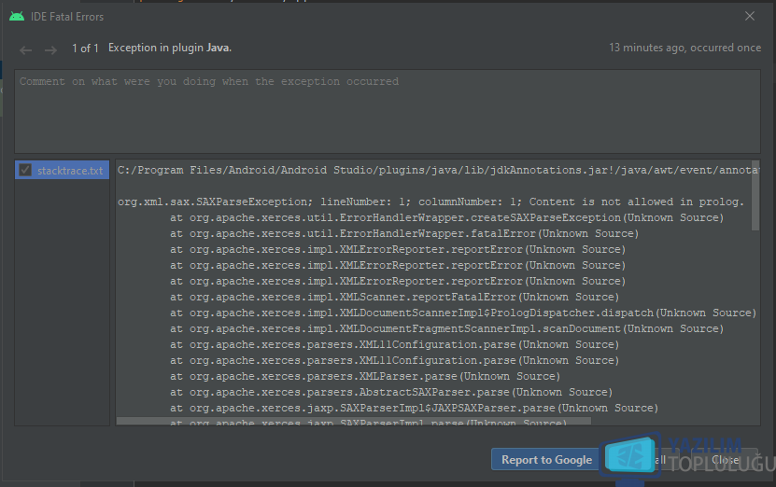Click the Android Studio logo icon
Viewport: 776px width, 487px height.
[17, 16]
